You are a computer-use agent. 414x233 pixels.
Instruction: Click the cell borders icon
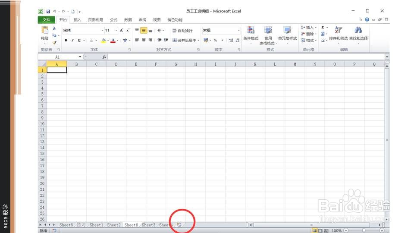tap(91, 41)
